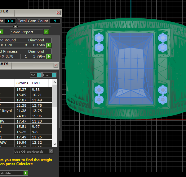The width and height of the screenshot is (186, 177).
Task: Close the gem reporter panel
Action: tap(58, 13)
